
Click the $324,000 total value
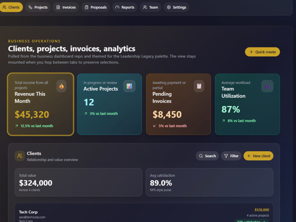click(36, 183)
